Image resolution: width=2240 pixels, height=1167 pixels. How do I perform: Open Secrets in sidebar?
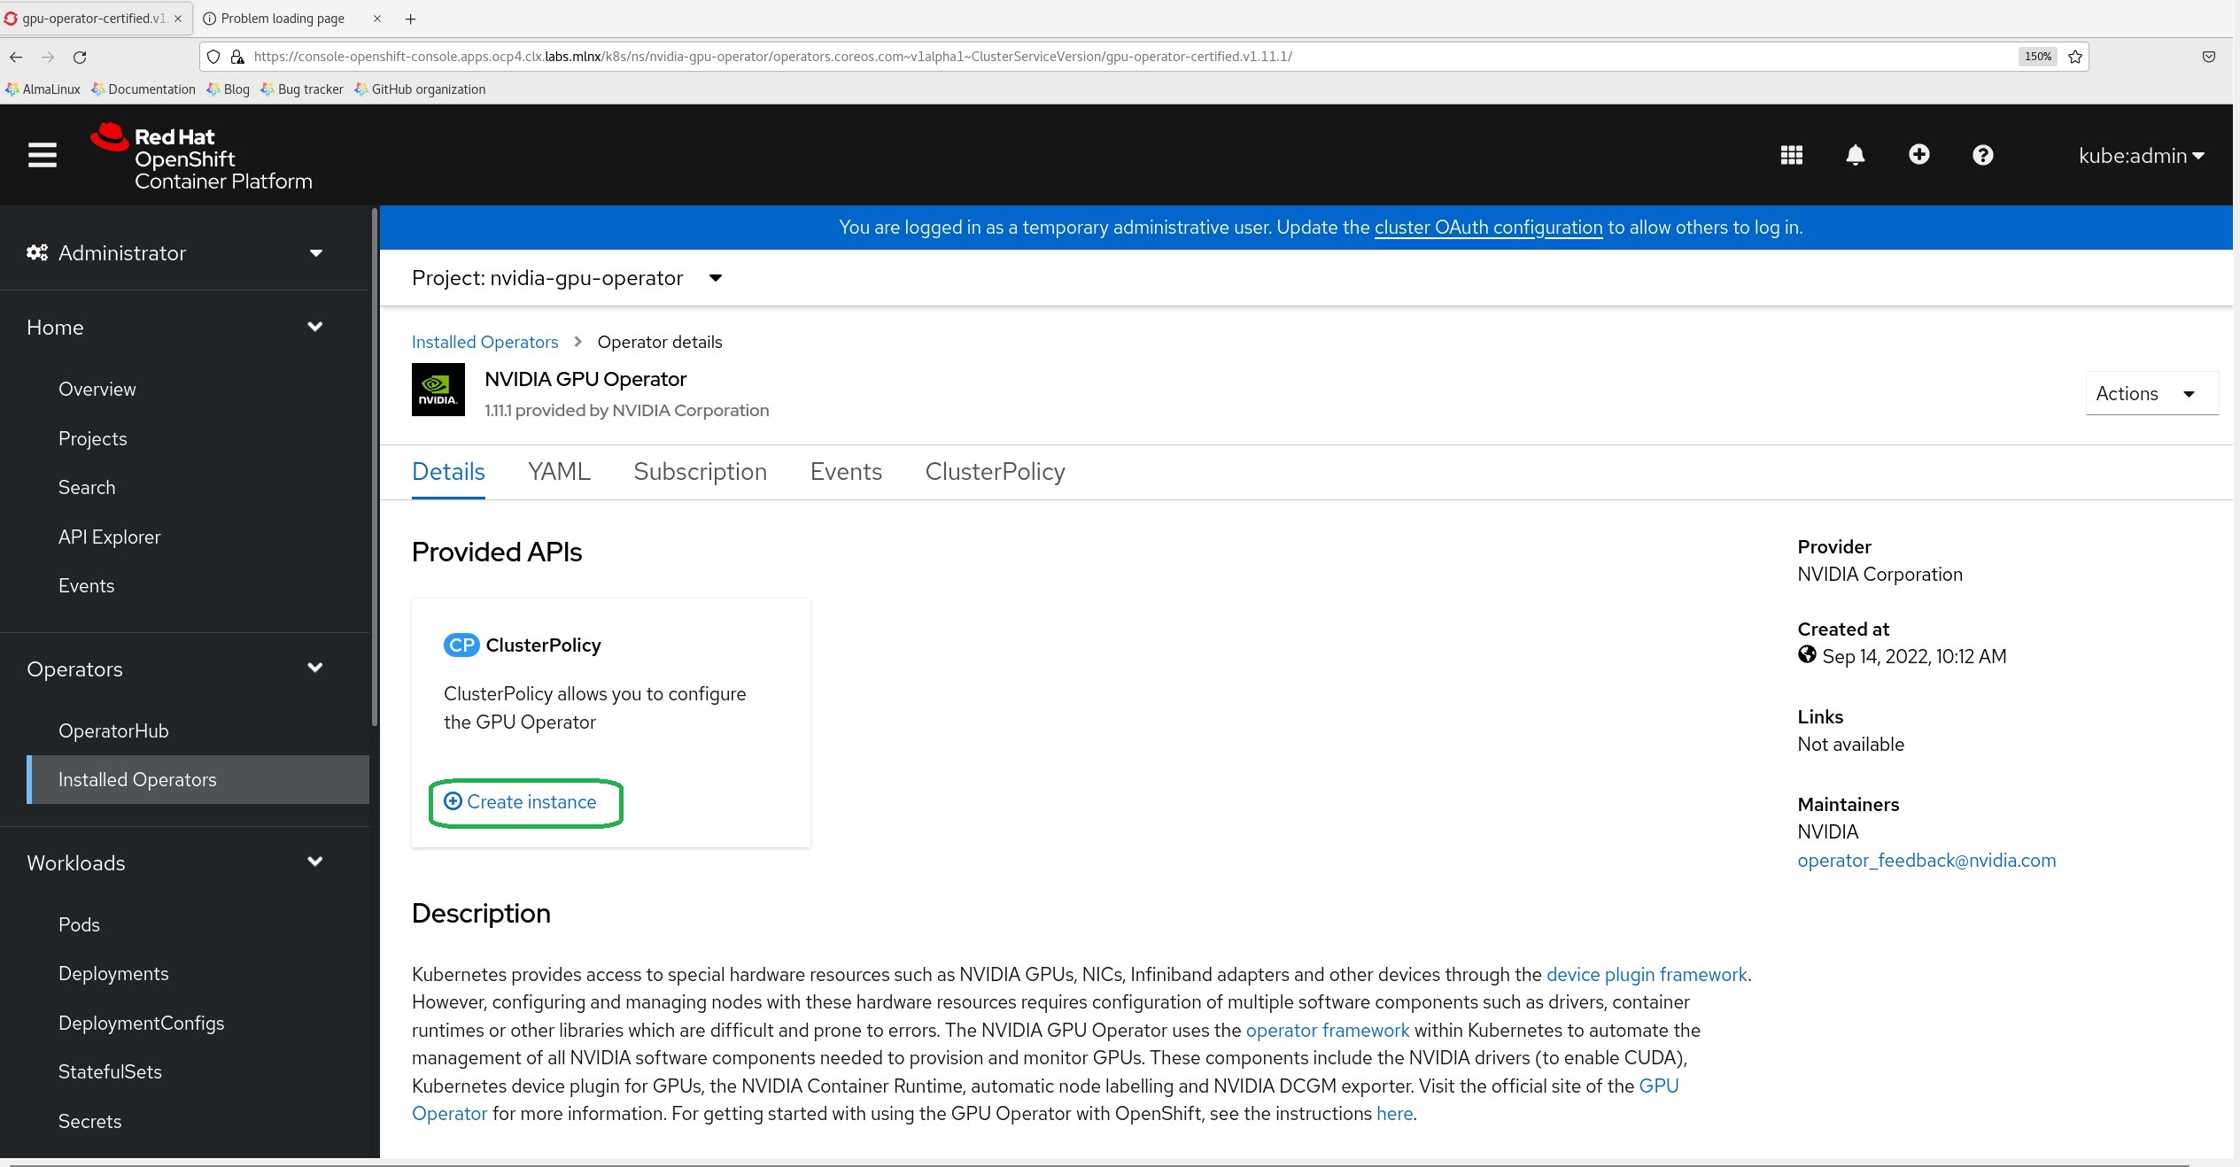[x=89, y=1122]
